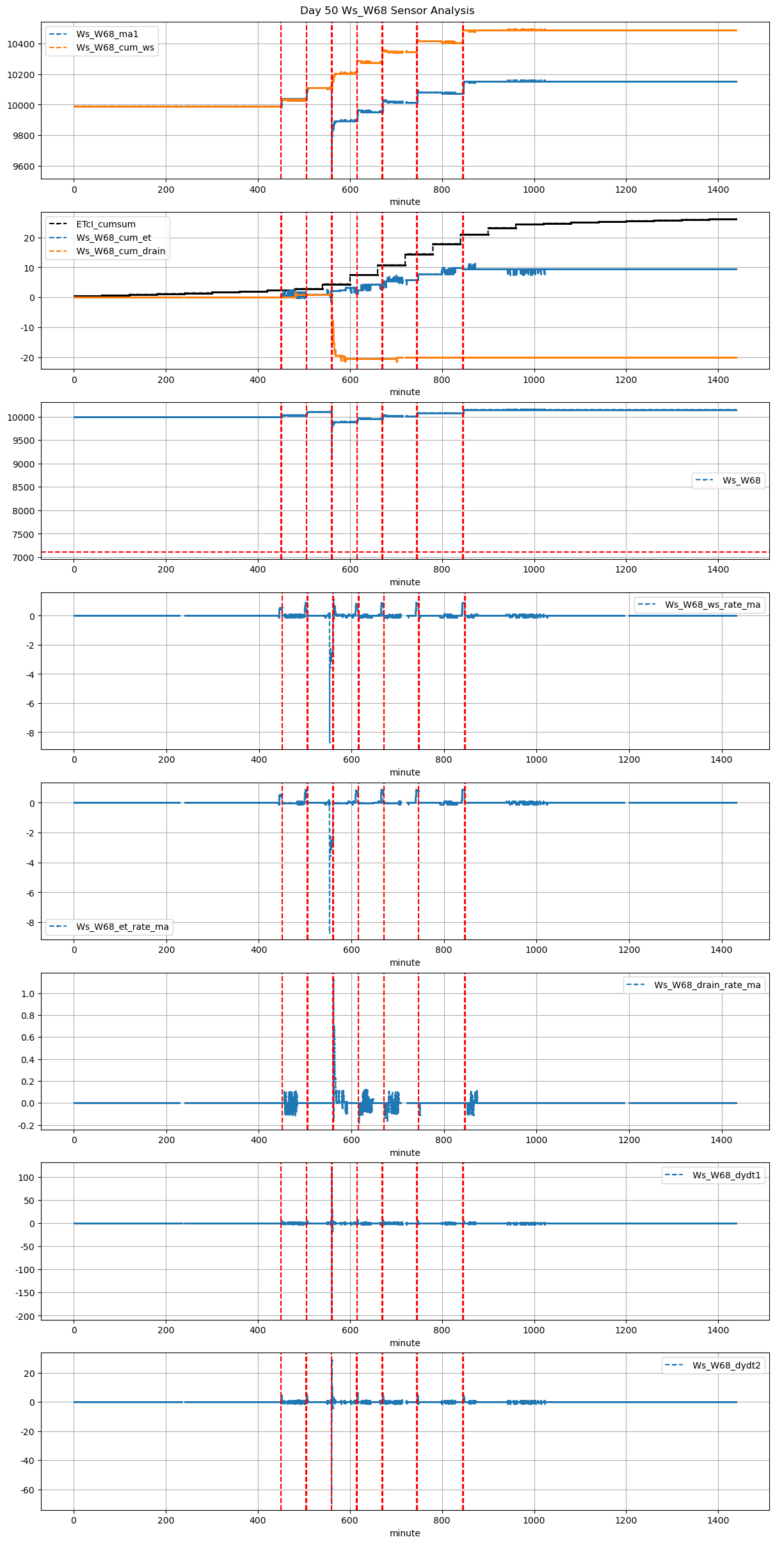The image size is (775, 1544).
Task: Click the black line swatch beside ETcI_cumsum
Action: click(x=58, y=224)
